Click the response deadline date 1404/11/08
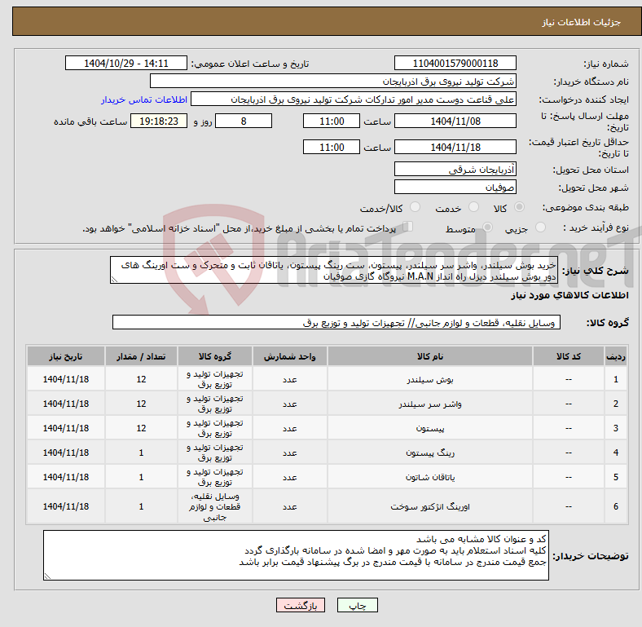Viewport: 642px width, 627px height. 455,121
